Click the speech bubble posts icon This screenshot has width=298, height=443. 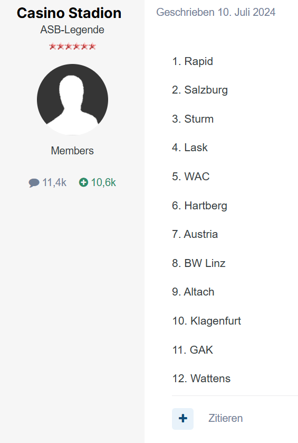pos(34,183)
